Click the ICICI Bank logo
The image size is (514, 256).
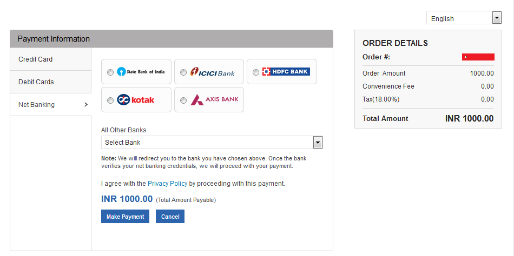(x=212, y=72)
